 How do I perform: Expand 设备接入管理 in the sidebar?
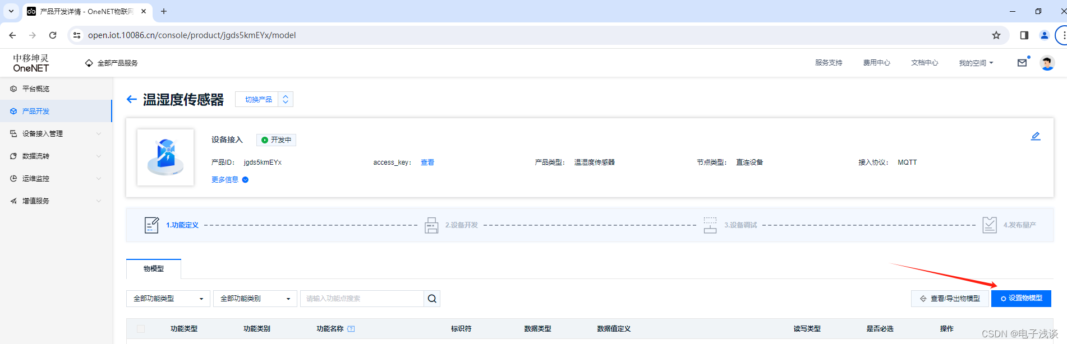[56, 133]
